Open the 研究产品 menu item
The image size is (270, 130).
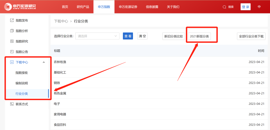pos(83,7)
